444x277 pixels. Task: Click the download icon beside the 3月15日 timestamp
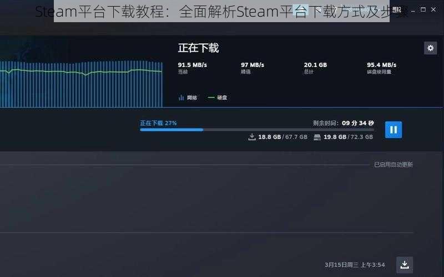pyautogui.click(x=405, y=265)
